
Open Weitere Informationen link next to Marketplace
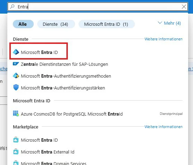pos(163,127)
